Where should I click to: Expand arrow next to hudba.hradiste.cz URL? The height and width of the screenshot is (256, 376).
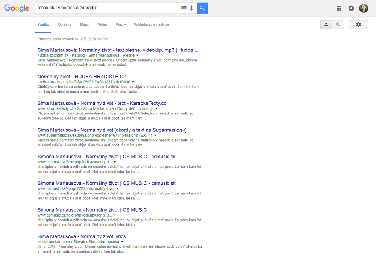pyautogui.click(x=133, y=82)
